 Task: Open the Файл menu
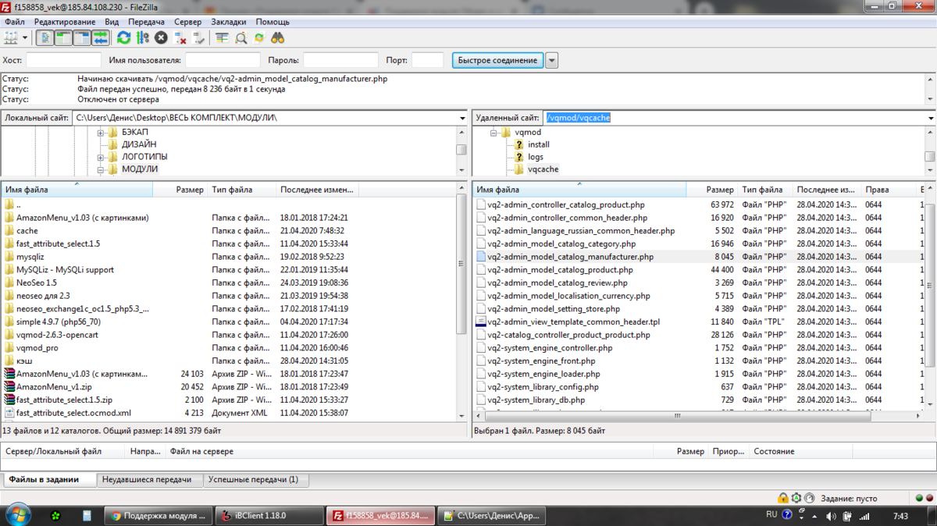click(15, 22)
